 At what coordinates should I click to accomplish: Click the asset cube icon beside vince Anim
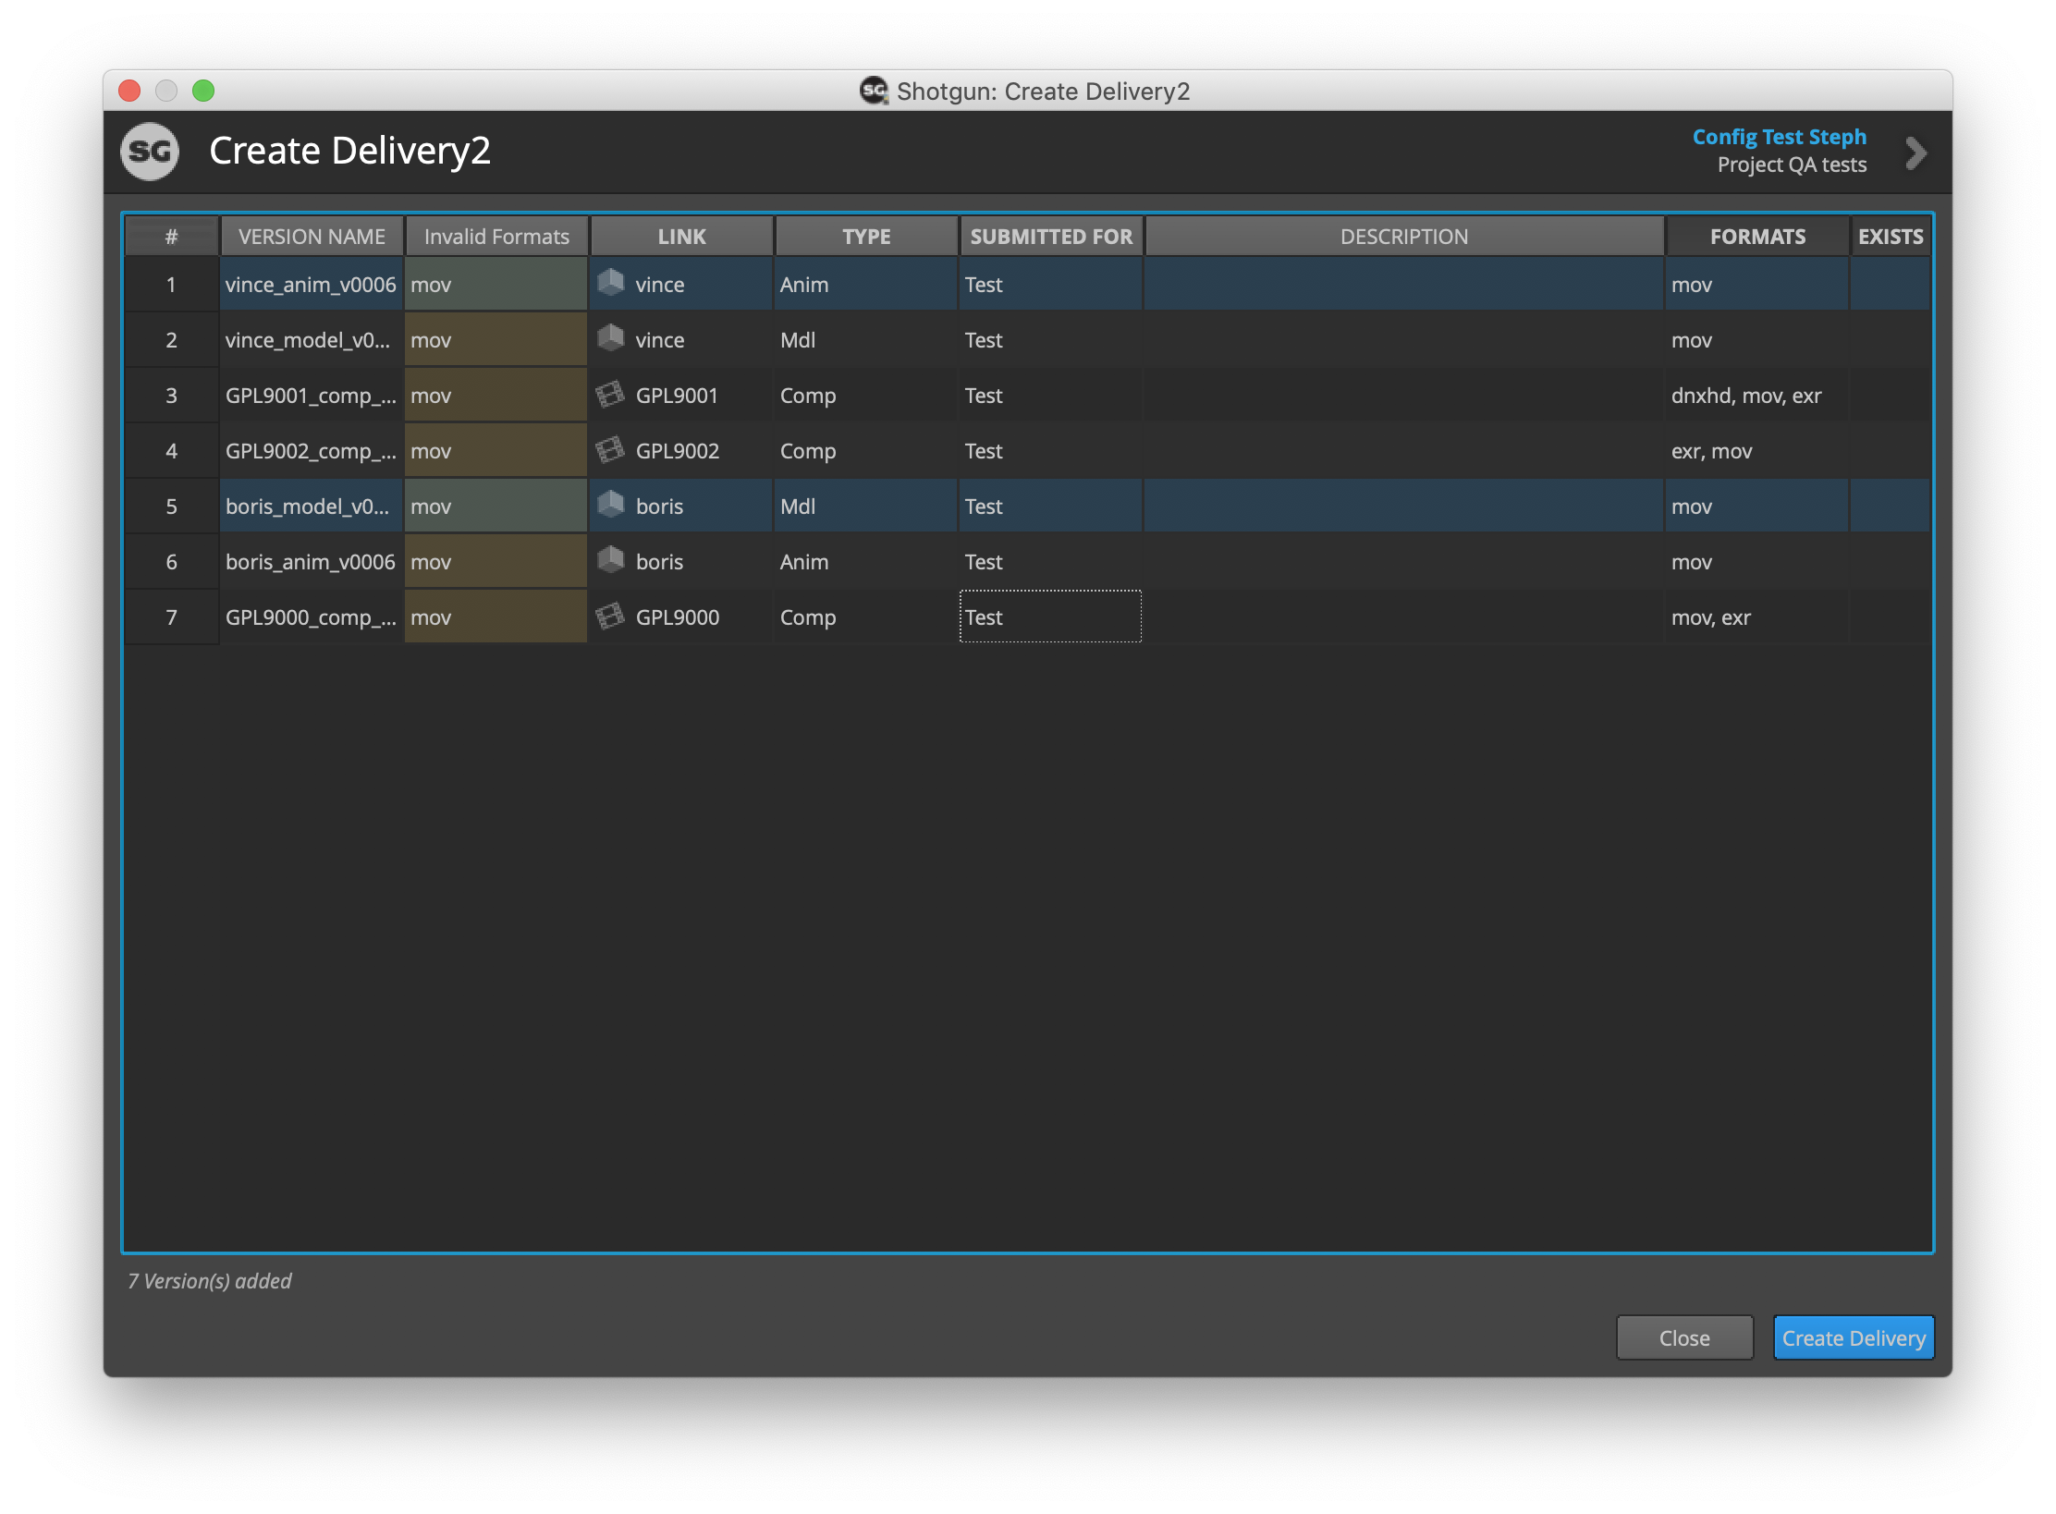point(610,283)
